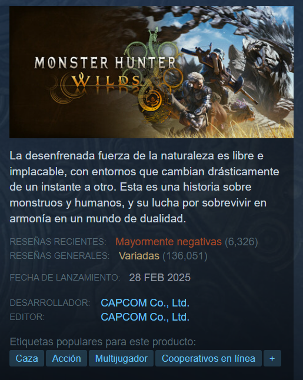Click the 'FECHA DE LANZAMIENTO' label
Screen dimensions: 303x380
point(65,278)
